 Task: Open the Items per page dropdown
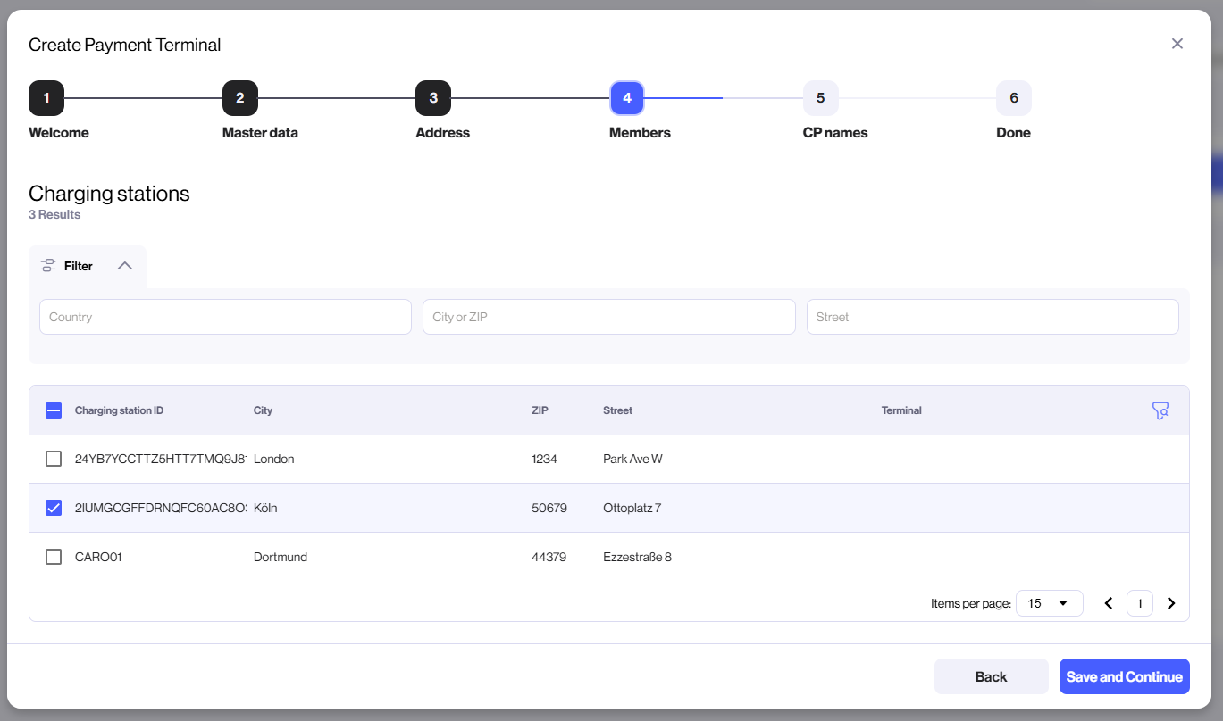(x=1049, y=603)
